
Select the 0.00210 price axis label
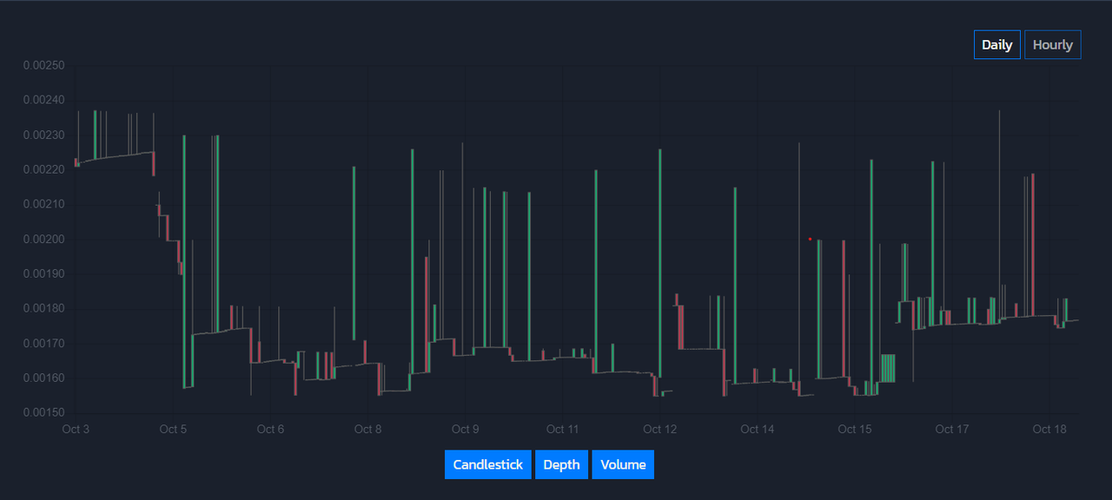pos(43,204)
